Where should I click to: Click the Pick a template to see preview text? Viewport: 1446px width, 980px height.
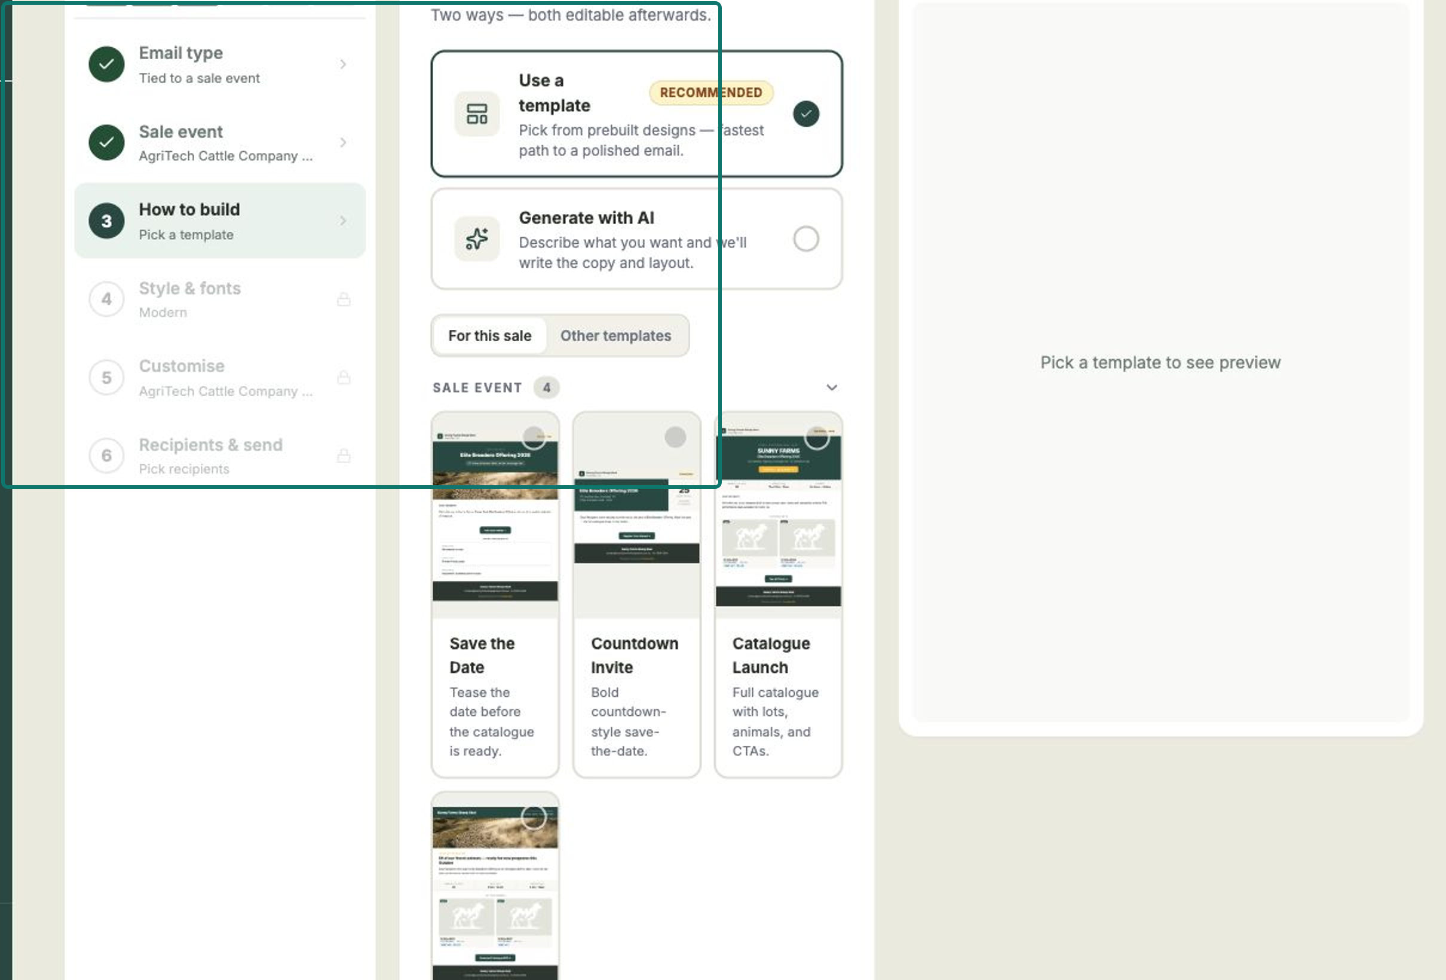(1160, 362)
